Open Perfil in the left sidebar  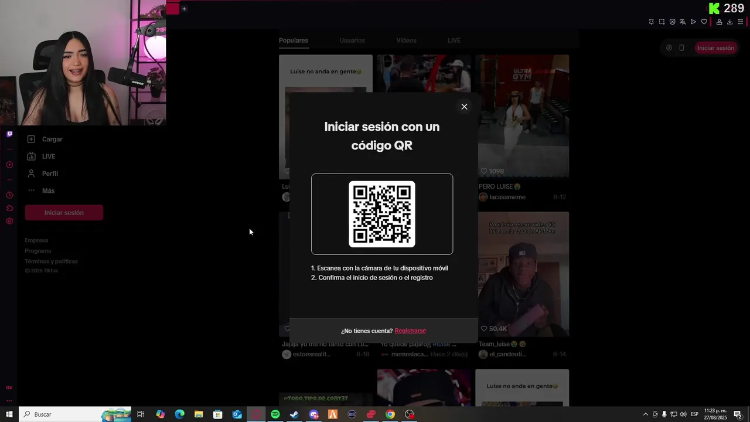click(43, 173)
